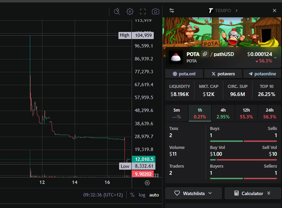
Task: Select the 4h timeframe tab
Action: click(223, 113)
